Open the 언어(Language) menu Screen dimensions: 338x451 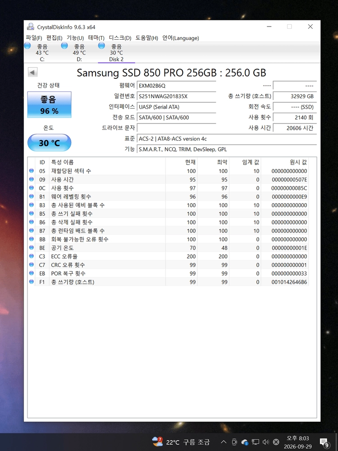(x=181, y=38)
